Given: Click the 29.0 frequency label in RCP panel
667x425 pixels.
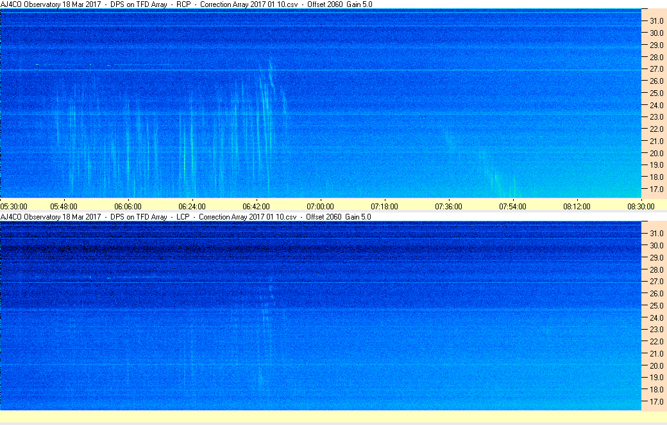Looking at the screenshot, I should [x=656, y=45].
